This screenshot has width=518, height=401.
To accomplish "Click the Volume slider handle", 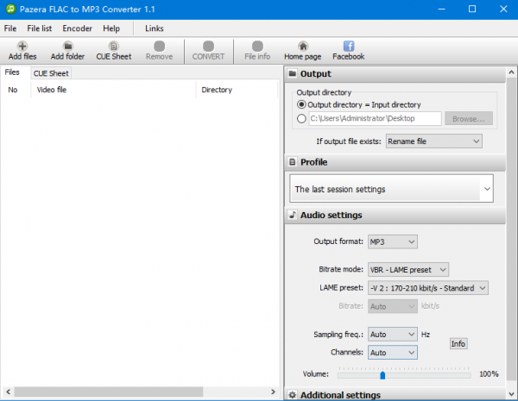I will pos(382,375).
